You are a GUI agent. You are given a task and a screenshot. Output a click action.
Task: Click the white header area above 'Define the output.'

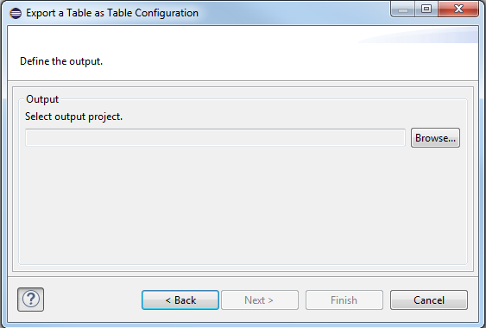pyautogui.click(x=186, y=39)
